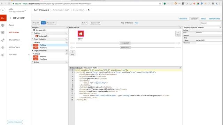The height and width of the screenshot is (125, 223).
Task: Click the Admin icon left of Shared Flows
Action: 3,40
